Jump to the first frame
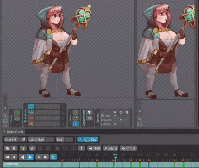This screenshot has width=199, height=168. click(x=7, y=157)
